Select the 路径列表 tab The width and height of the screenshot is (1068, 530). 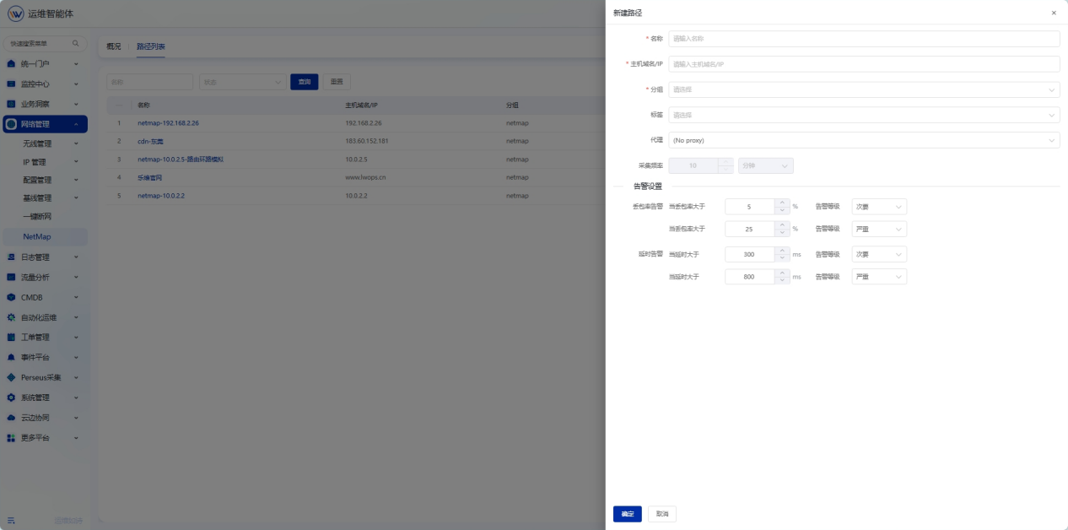pos(151,46)
